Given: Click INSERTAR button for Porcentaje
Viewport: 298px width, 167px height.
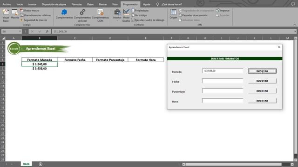Looking at the screenshot, I should click(262, 91).
